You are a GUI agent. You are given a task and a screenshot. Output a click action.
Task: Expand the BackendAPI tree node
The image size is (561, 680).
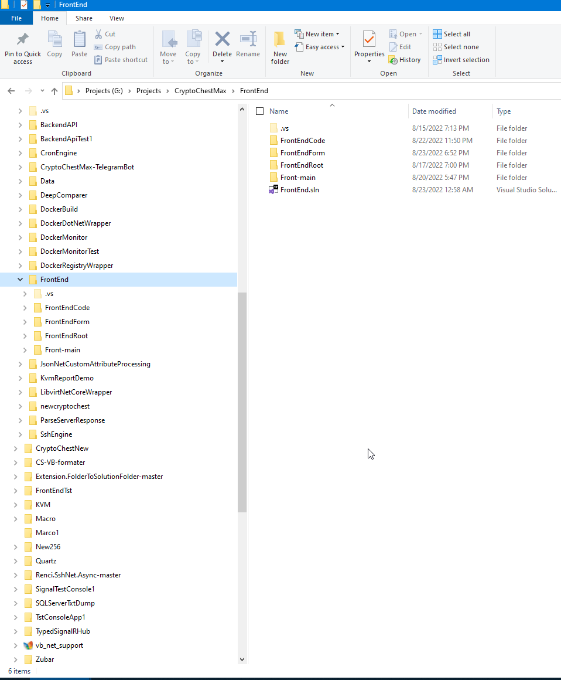[20, 125]
